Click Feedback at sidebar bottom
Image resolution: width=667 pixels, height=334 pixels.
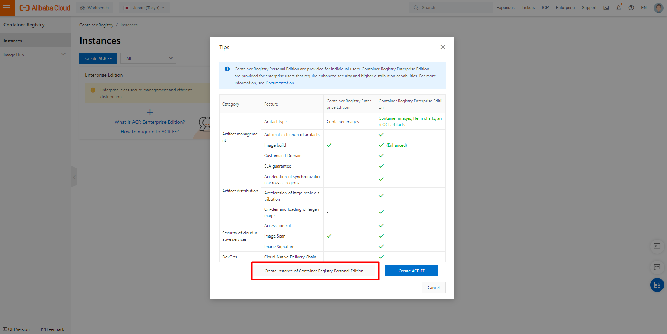click(x=53, y=329)
